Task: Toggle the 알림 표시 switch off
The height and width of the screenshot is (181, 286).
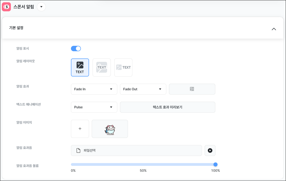Action: click(76, 48)
